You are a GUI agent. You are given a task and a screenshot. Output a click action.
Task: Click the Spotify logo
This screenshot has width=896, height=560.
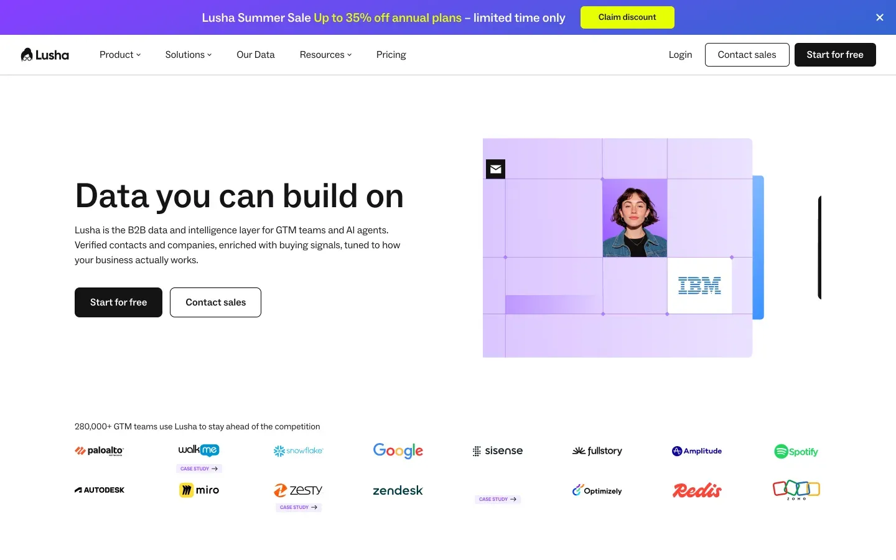796,451
